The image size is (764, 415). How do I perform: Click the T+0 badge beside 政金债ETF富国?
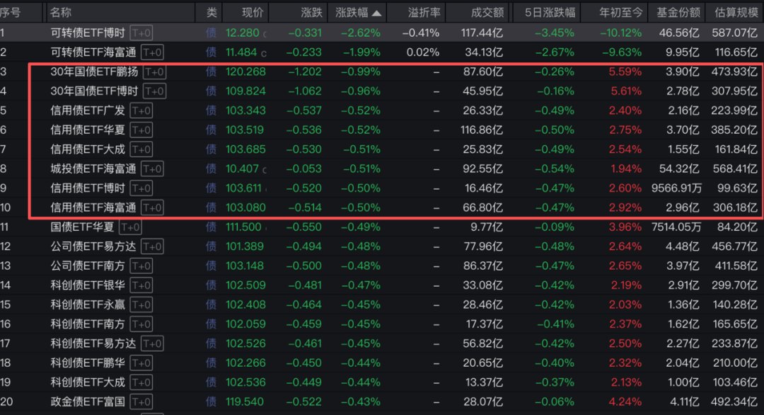141,402
